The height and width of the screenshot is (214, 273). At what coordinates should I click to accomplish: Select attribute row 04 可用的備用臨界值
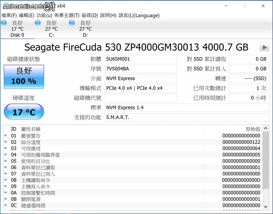(x=133, y=155)
